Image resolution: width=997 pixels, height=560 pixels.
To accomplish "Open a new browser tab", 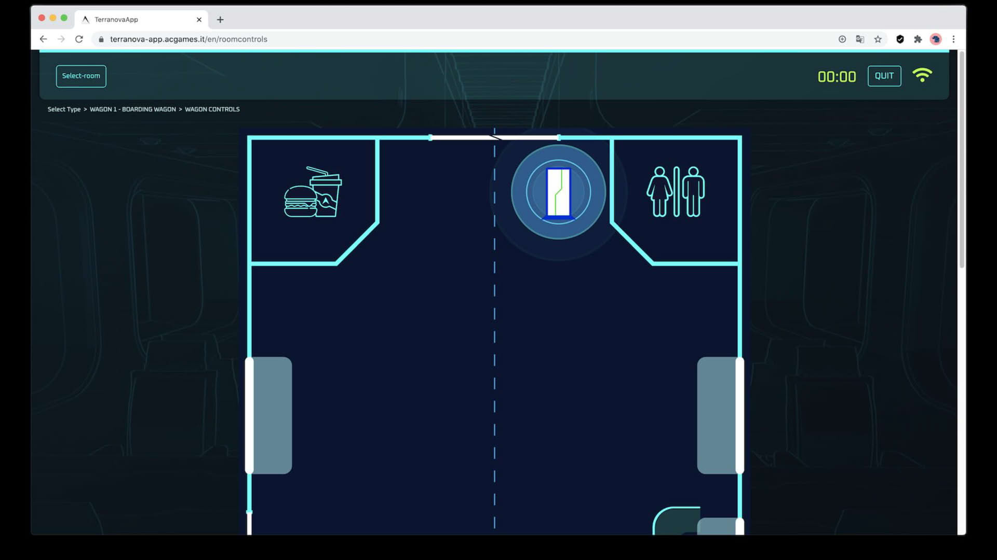I will tap(220, 20).
